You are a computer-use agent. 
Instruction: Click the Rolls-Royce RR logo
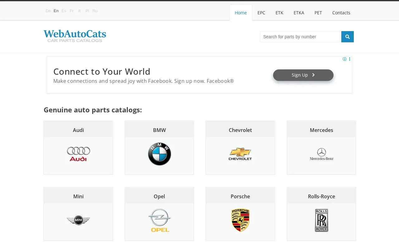click(321, 220)
